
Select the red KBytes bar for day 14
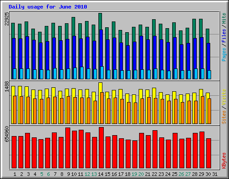coord(101,148)
